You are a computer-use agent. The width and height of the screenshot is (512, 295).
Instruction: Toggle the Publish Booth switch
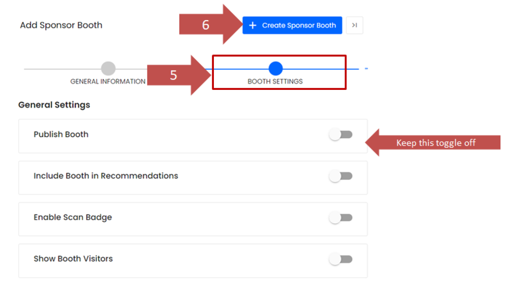[341, 135]
